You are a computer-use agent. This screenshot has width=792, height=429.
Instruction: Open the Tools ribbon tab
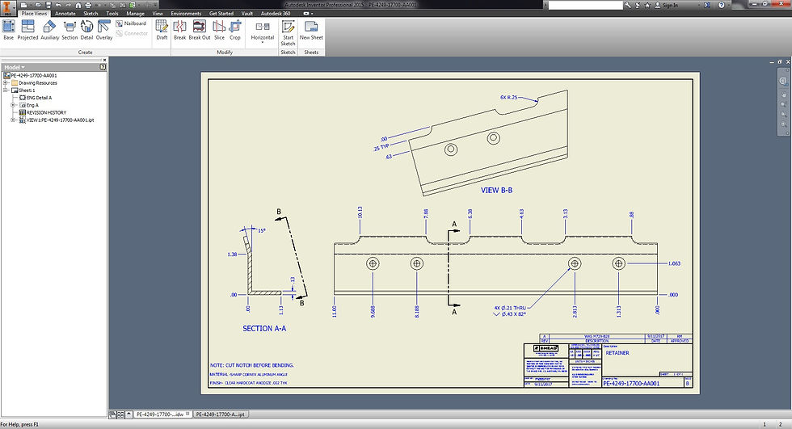pos(112,14)
